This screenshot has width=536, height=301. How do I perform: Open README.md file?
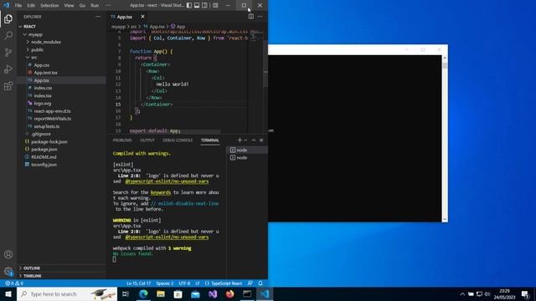pyautogui.click(x=61, y=157)
